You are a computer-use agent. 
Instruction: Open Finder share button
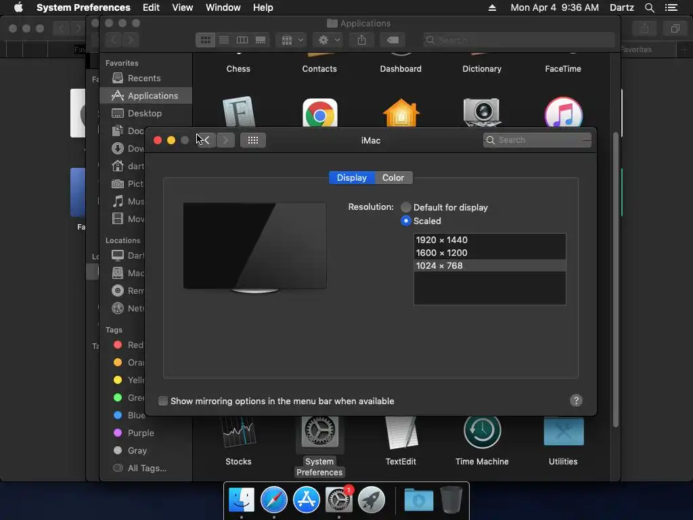(x=361, y=40)
